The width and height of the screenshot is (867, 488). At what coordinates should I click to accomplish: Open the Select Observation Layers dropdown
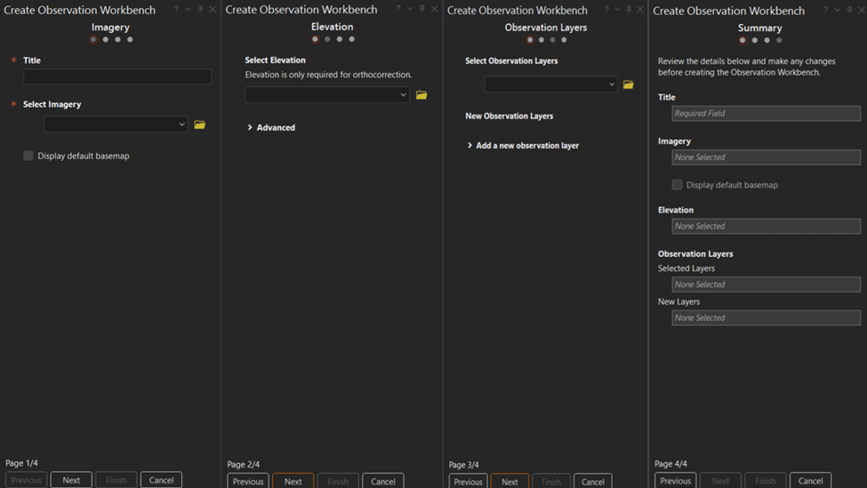pyautogui.click(x=550, y=84)
